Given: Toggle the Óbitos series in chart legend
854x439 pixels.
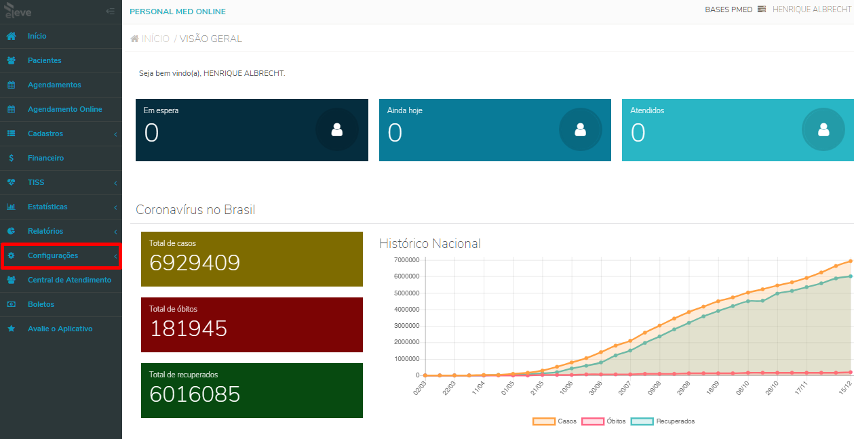Looking at the screenshot, I should [x=604, y=421].
